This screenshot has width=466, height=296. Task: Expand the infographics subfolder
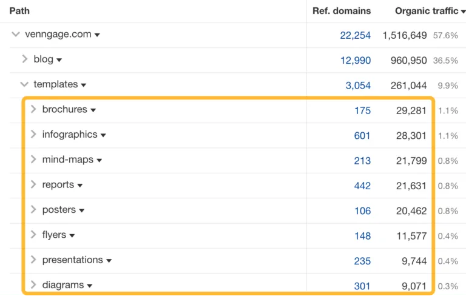tap(33, 134)
